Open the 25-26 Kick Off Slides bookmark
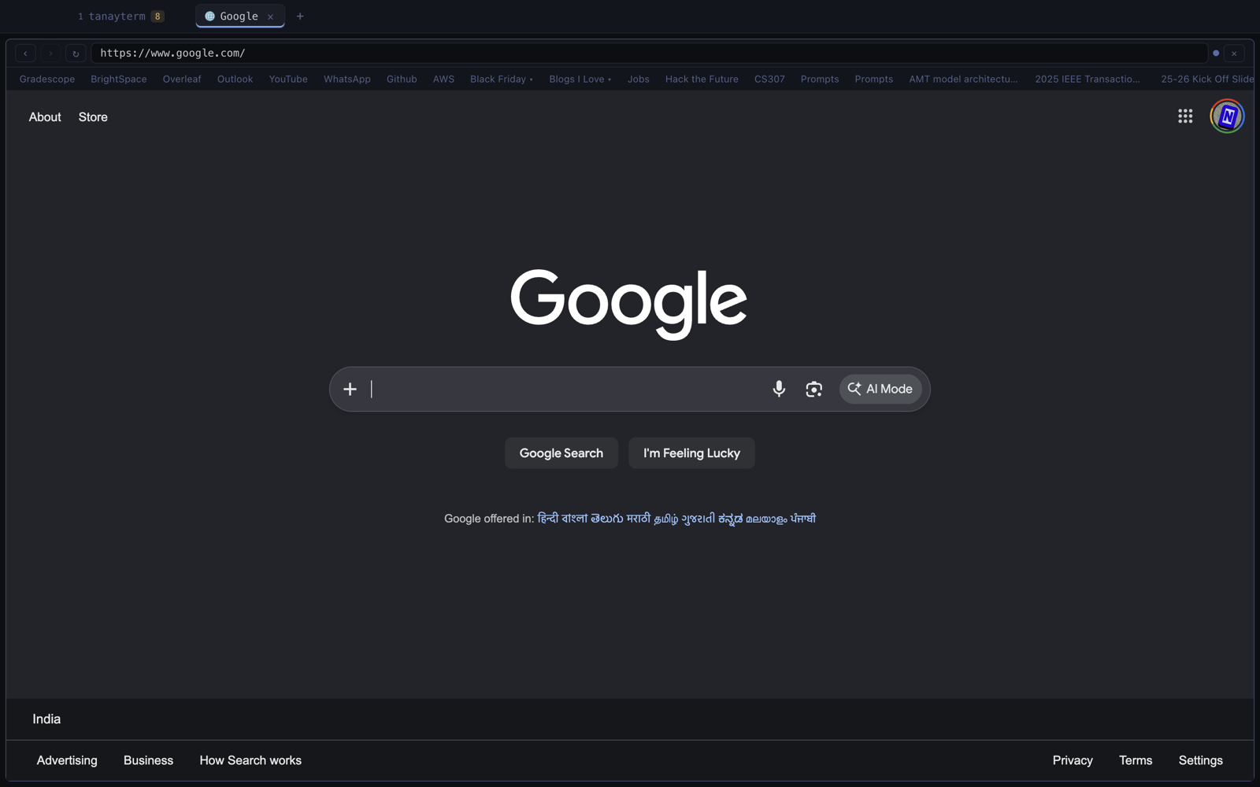Image resolution: width=1260 pixels, height=787 pixels. (x=1206, y=79)
